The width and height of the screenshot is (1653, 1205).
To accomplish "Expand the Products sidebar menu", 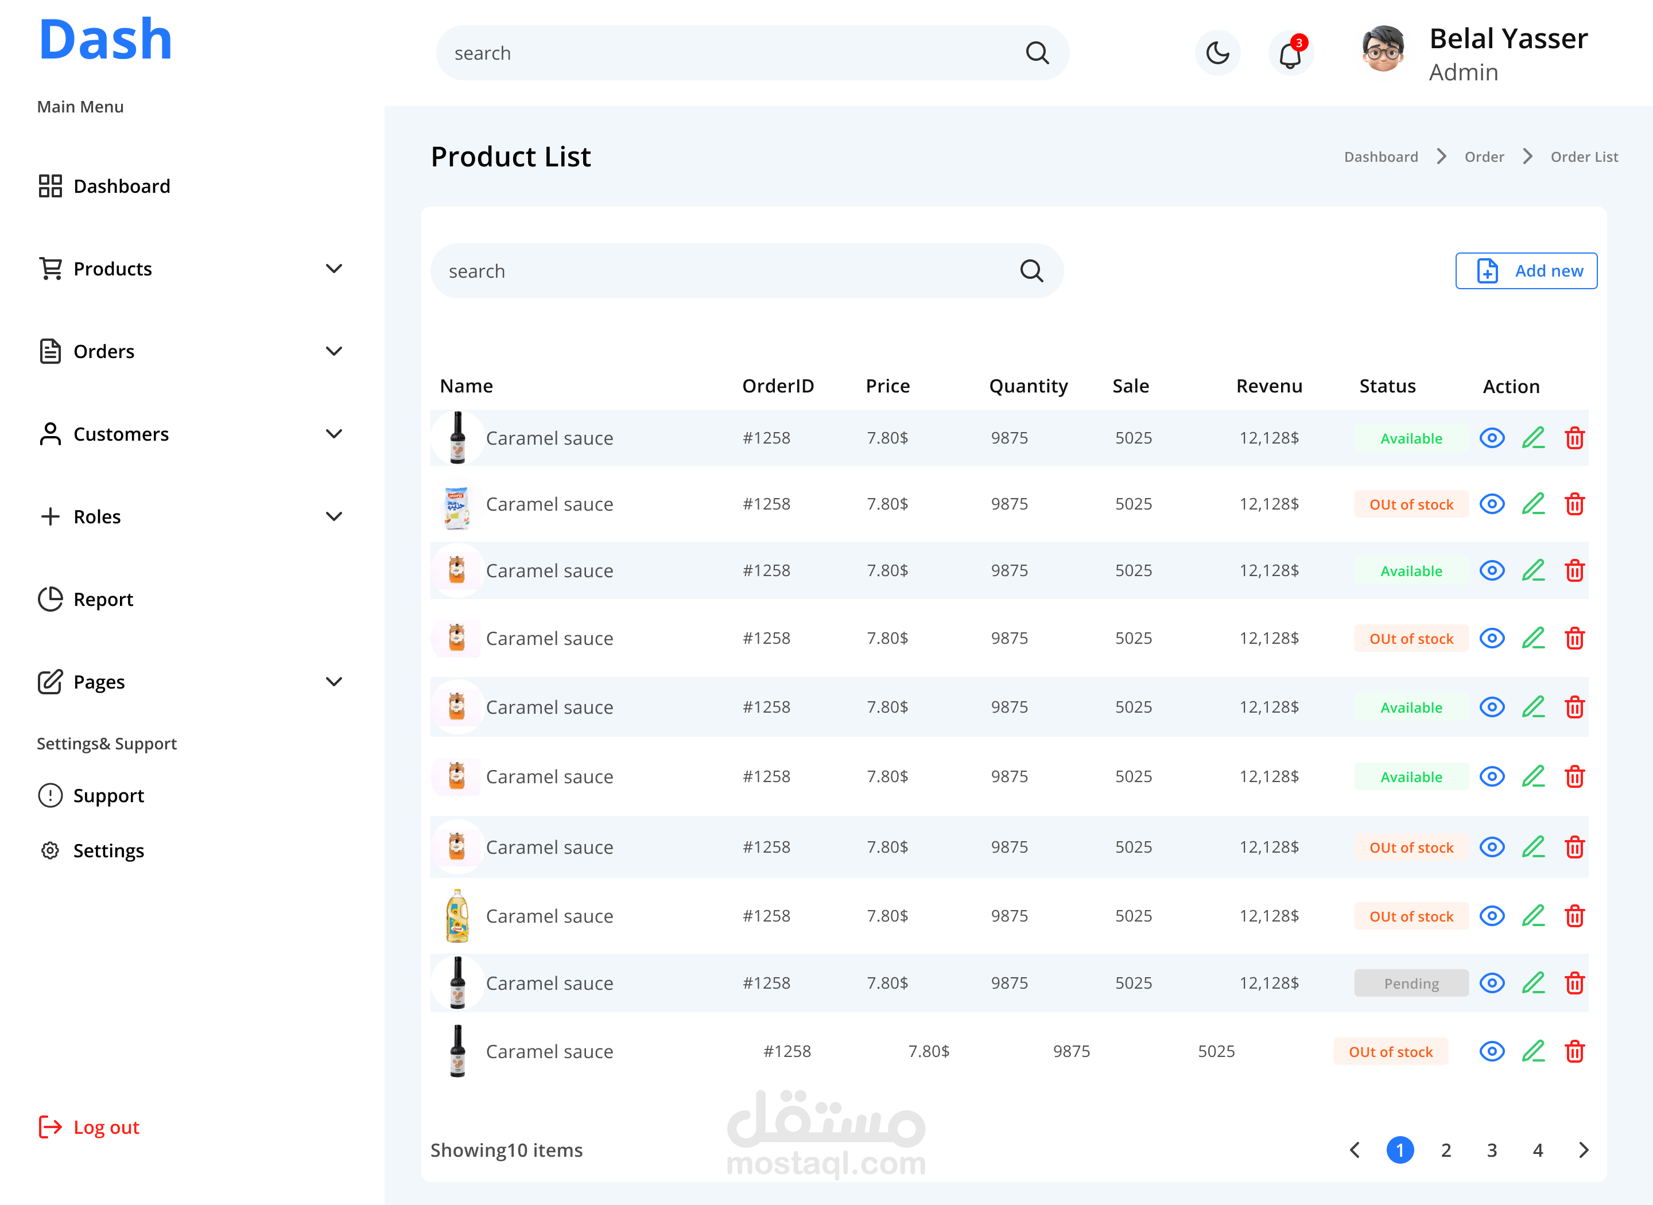I will point(333,269).
